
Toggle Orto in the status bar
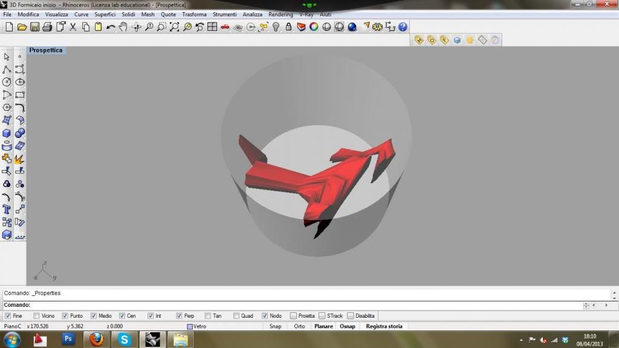[299, 326]
